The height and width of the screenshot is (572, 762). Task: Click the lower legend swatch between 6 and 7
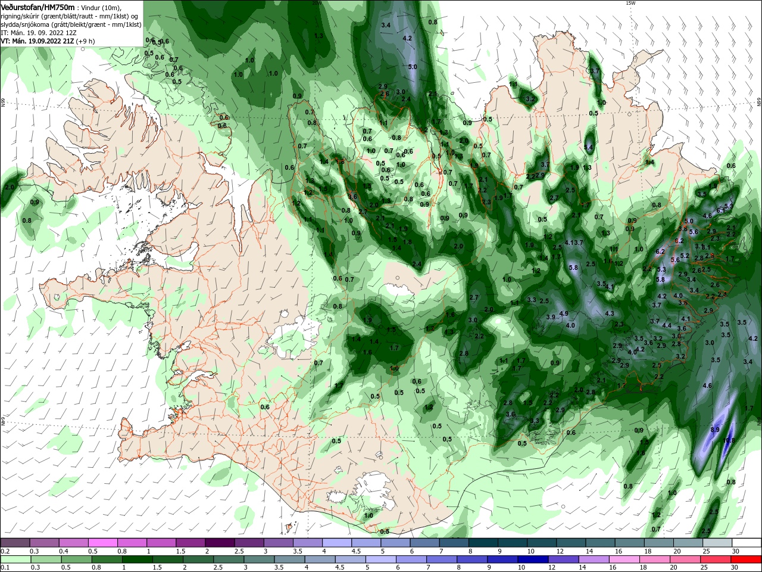tap(411, 559)
